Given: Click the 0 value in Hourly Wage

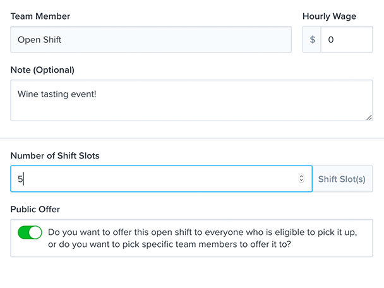Looking at the screenshot, I should coord(331,40).
